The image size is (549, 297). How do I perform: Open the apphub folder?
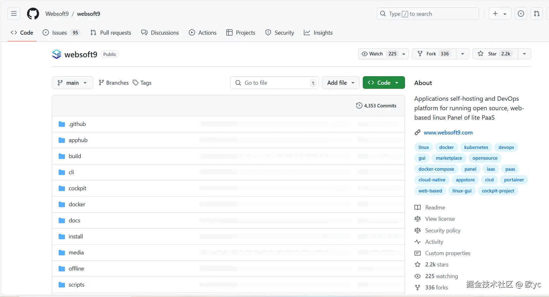tap(78, 140)
